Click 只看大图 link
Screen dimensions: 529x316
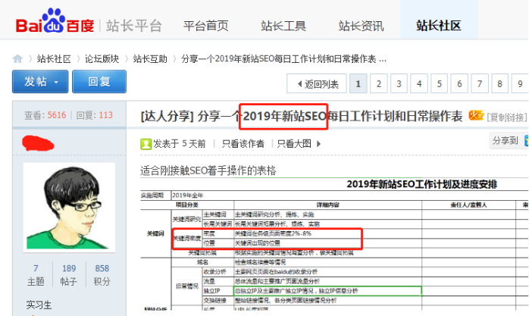[x=294, y=144]
